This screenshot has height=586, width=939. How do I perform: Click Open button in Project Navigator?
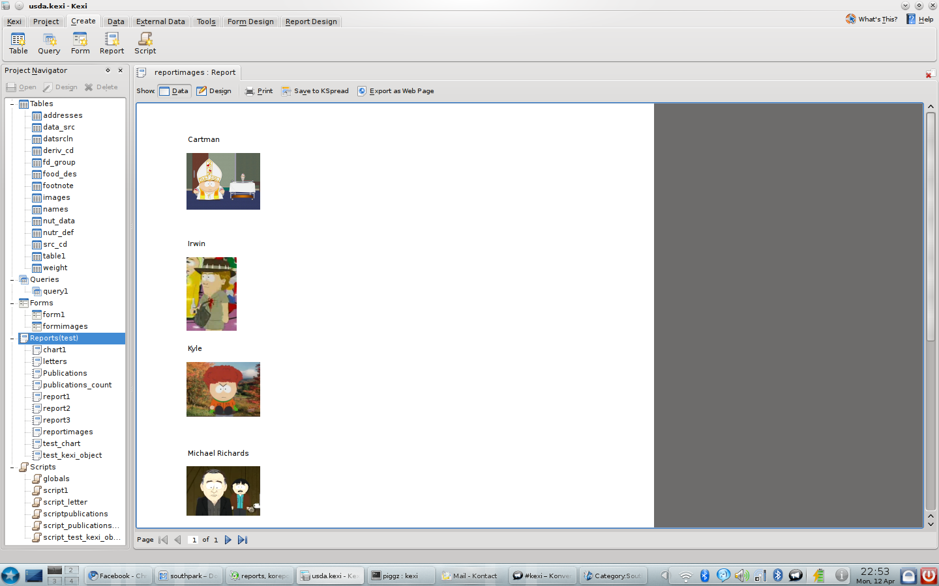point(22,87)
